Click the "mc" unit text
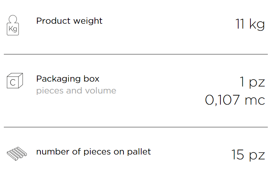Image resolution: width=272 pixels, height=181 pixels. point(255,101)
